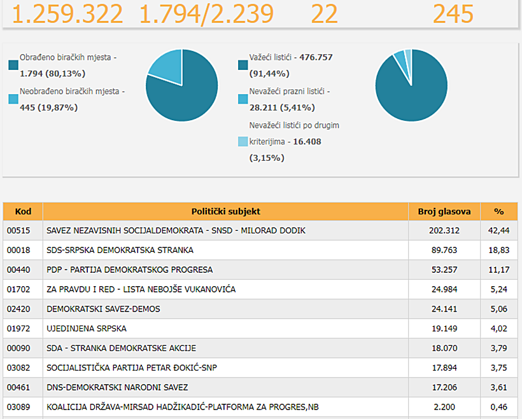Select 'PDP - PARTIJA DEMOKRATSKOG PROGRESA' row
Viewport: 522px width, 419px height.
pos(260,270)
